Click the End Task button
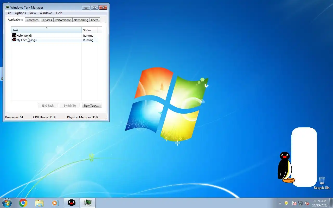The width and height of the screenshot is (333, 208). point(48,106)
